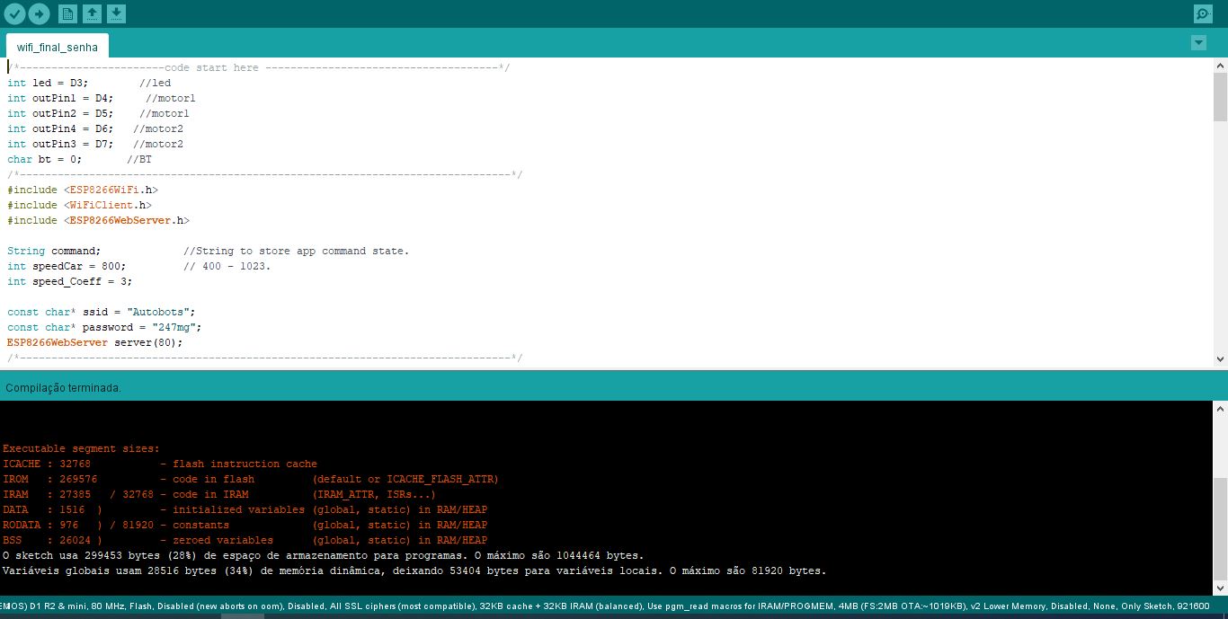This screenshot has width=1228, height=619.
Task: Click the editor vertical scrollbar thumb
Action: (x=1220, y=97)
